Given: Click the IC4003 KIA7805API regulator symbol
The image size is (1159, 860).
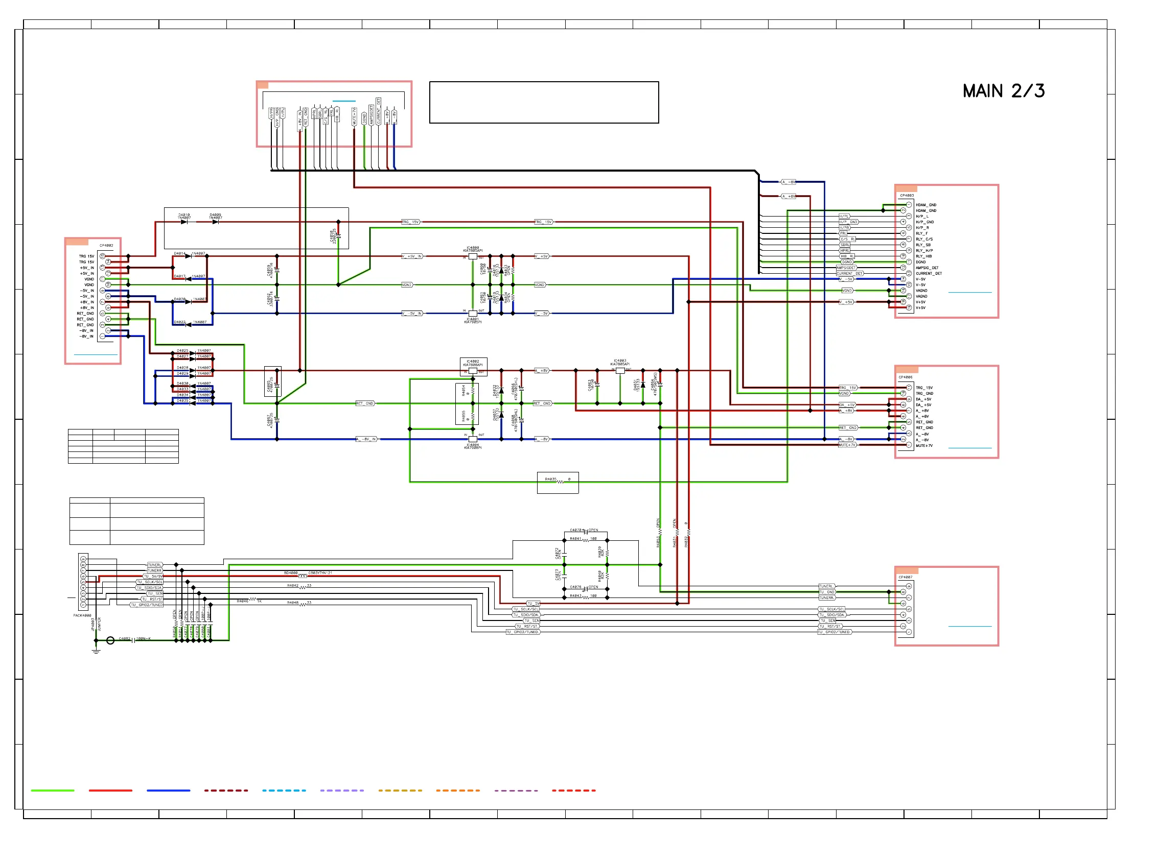Looking at the screenshot, I should pyautogui.click(x=620, y=370).
